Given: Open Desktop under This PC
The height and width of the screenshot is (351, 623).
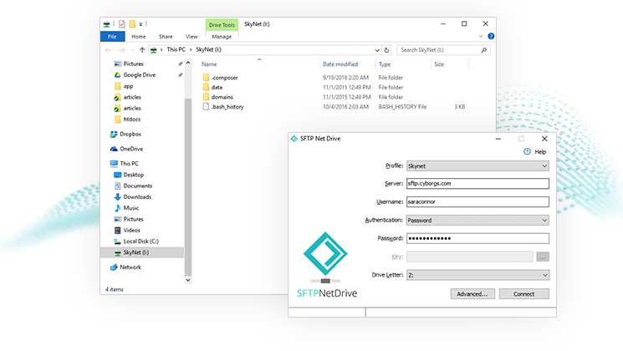Looking at the screenshot, I should coord(134,175).
